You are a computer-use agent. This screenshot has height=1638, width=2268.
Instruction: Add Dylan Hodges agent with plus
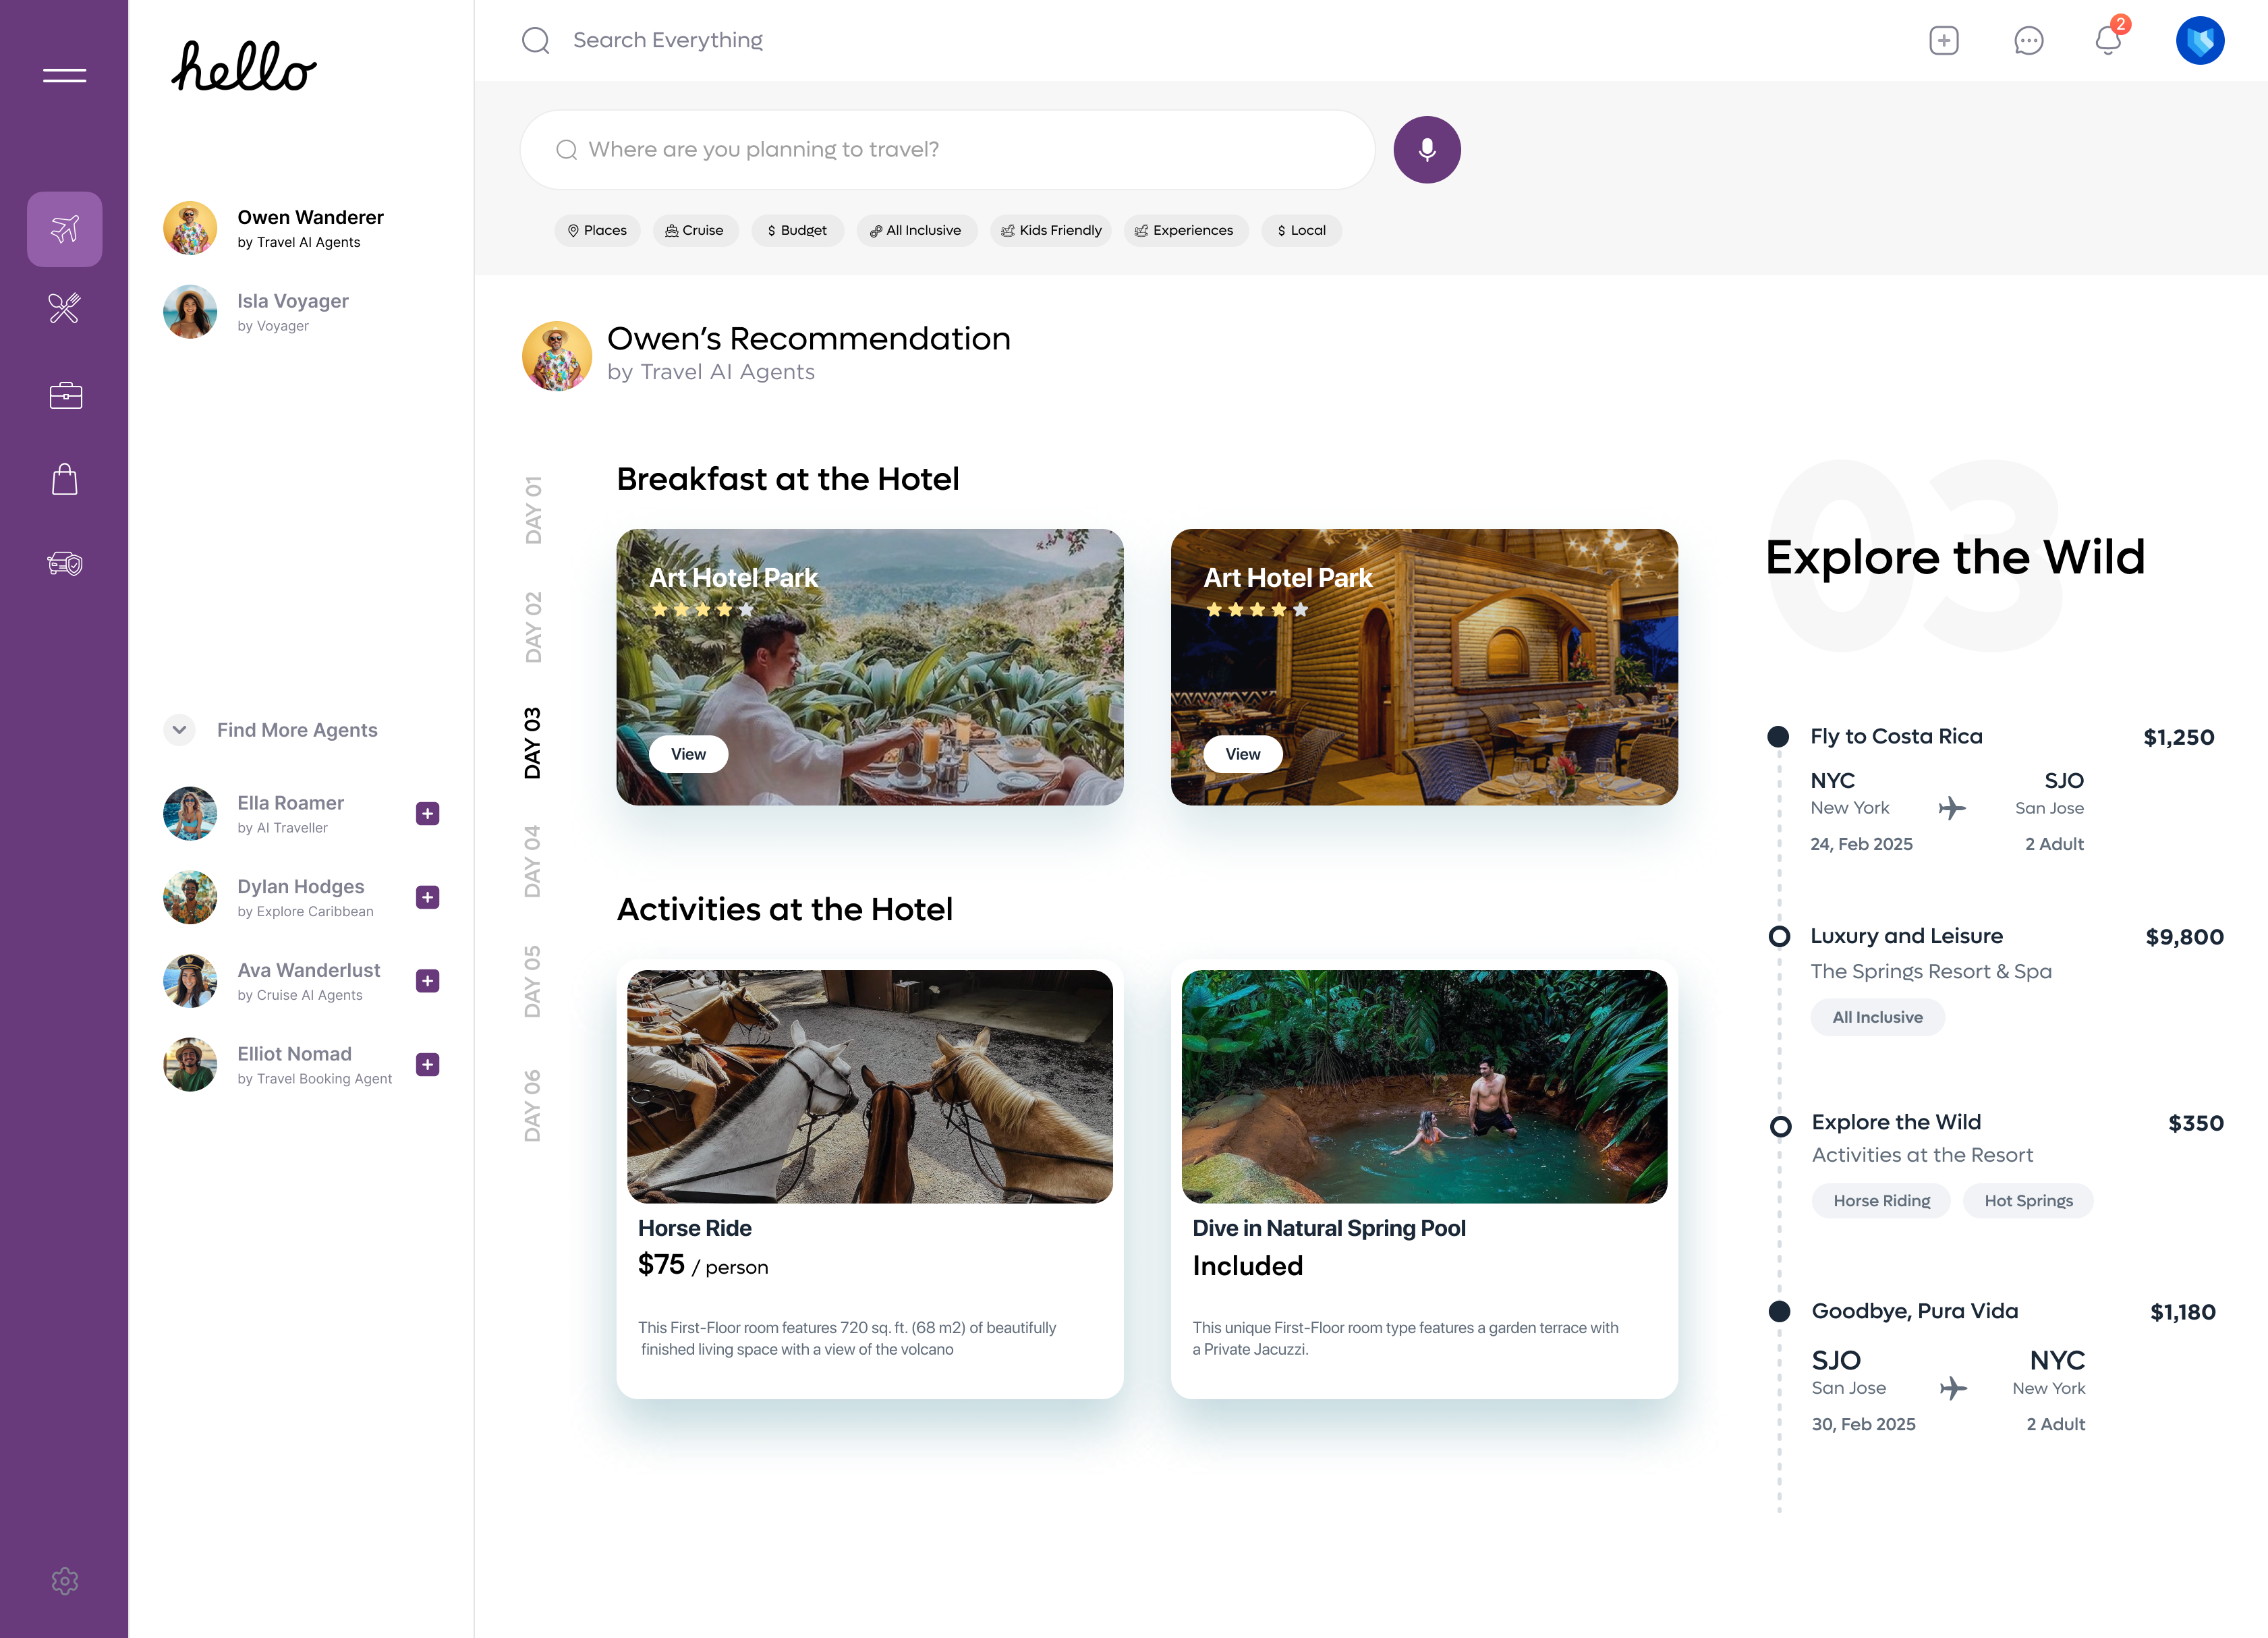tap(427, 898)
